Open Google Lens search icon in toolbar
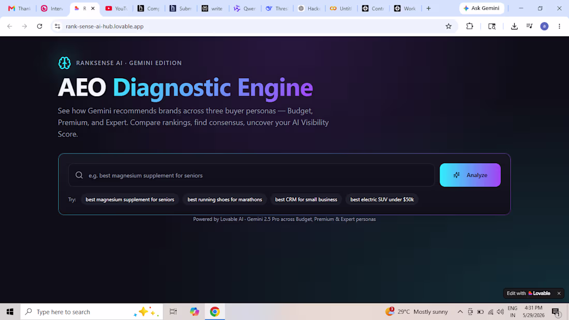The height and width of the screenshot is (320, 569). 492,26
